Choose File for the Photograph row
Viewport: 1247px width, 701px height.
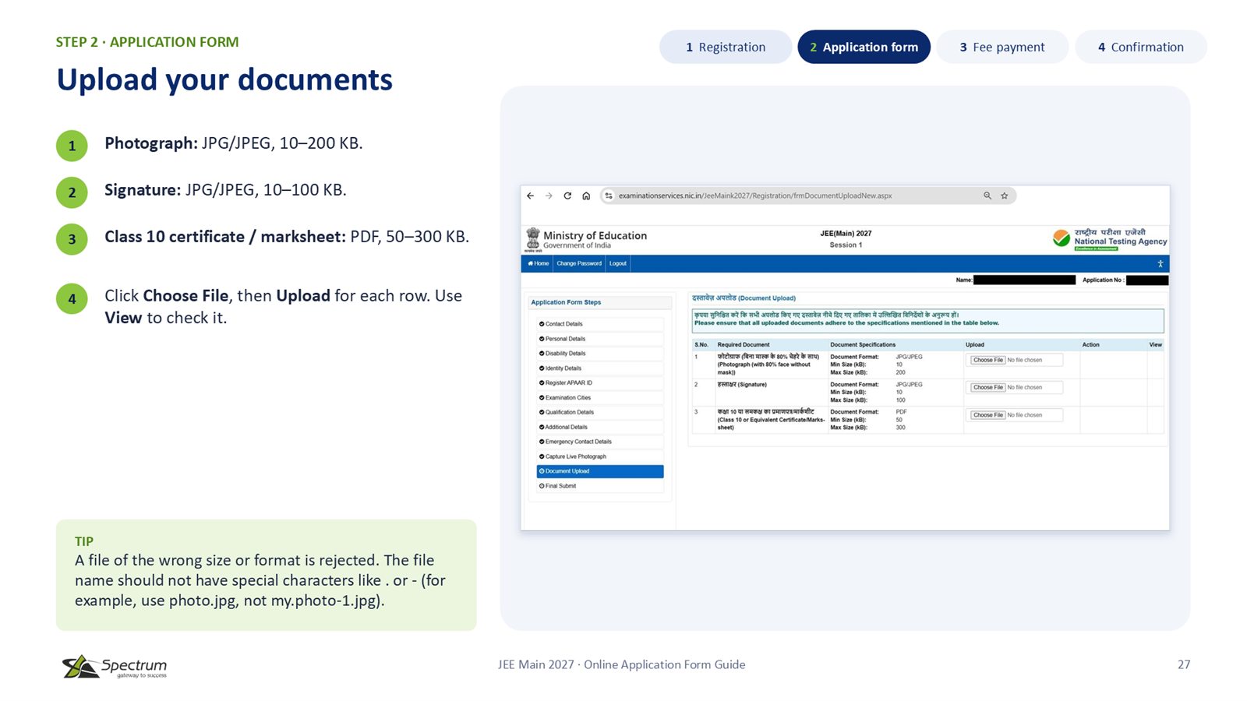click(x=988, y=361)
